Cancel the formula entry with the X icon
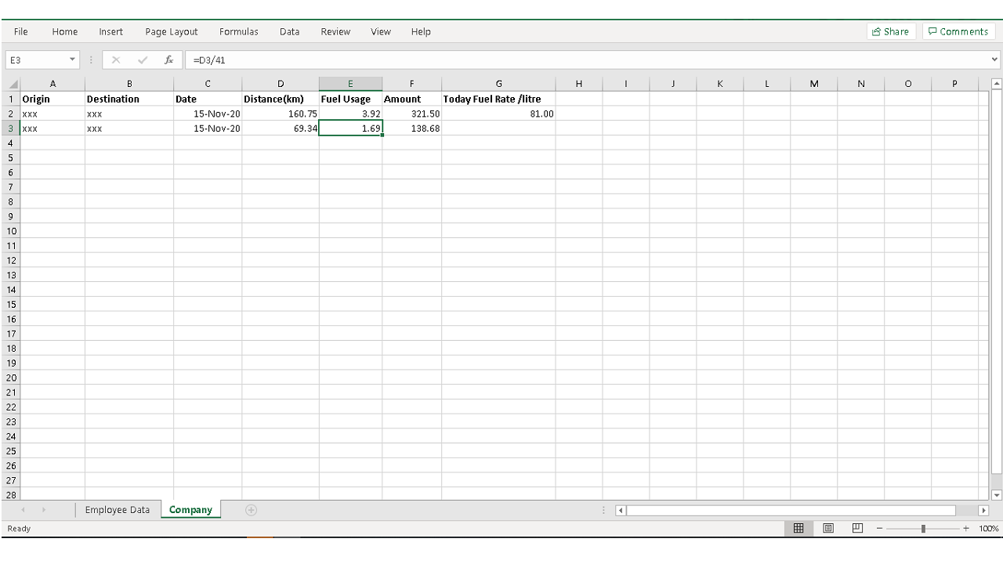The image size is (1003, 564). [x=116, y=60]
